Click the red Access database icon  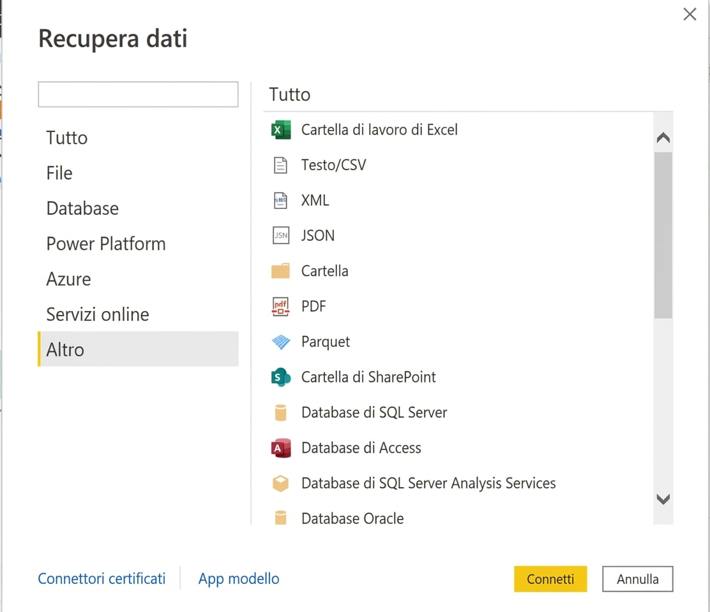[281, 448]
